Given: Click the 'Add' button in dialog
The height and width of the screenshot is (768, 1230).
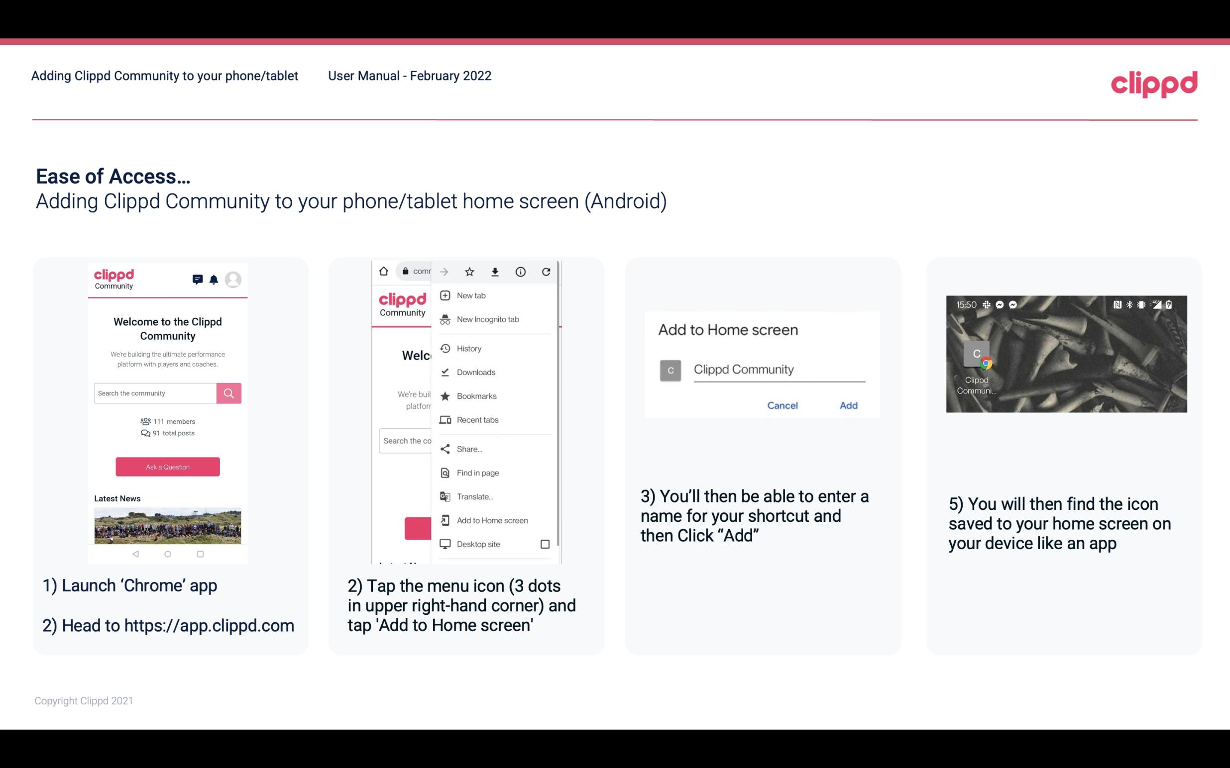Looking at the screenshot, I should (848, 405).
